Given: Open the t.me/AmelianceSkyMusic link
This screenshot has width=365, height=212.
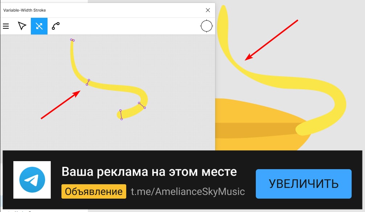Looking at the screenshot, I should tap(188, 192).
